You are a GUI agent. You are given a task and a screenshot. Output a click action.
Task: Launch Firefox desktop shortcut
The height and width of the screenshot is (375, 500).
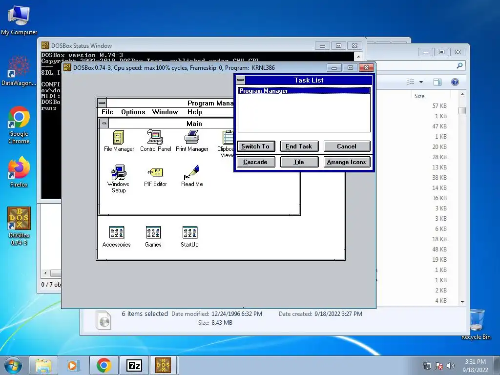(x=19, y=172)
